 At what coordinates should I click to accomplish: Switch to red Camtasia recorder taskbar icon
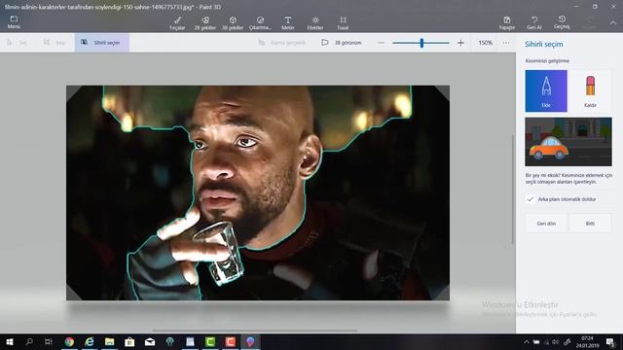(x=230, y=342)
